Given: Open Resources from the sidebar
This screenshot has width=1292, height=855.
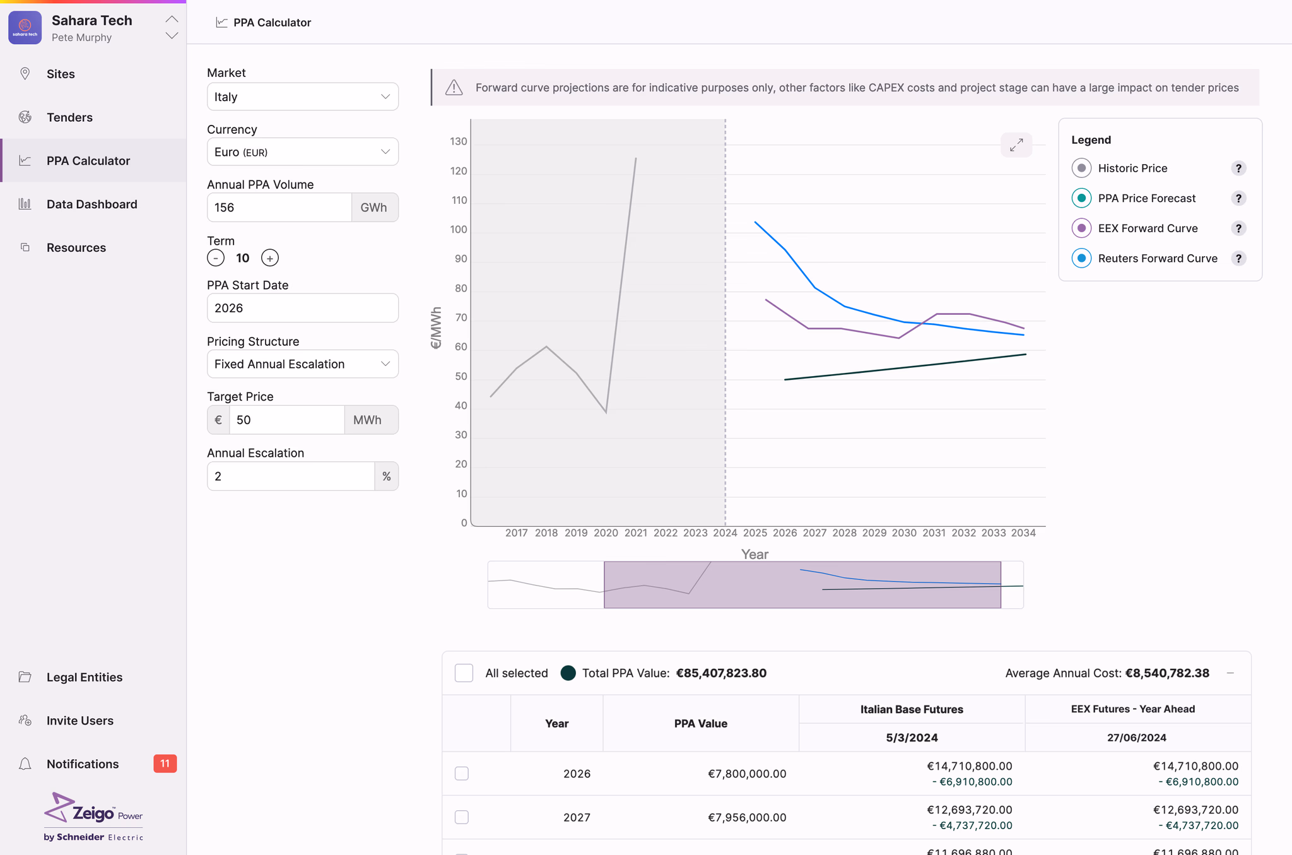Looking at the screenshot, I should 93,247.
